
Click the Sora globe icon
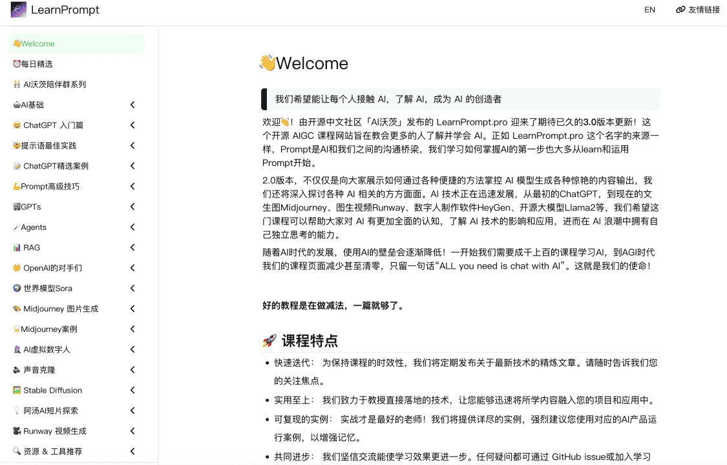pyautogui.click(x=17, y=288)
